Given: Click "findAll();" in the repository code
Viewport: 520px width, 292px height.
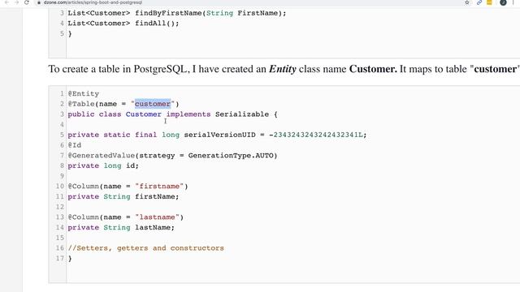Looking at the screenshot, I should 157,24.
